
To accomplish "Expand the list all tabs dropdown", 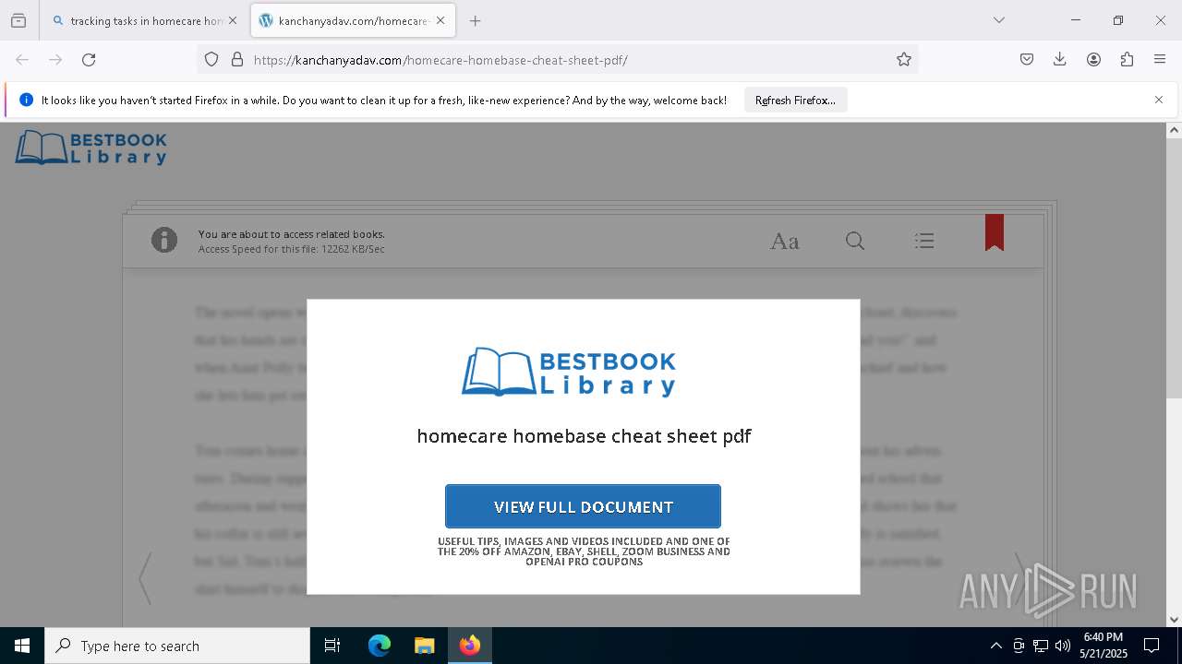I will (x=998, y=20).
